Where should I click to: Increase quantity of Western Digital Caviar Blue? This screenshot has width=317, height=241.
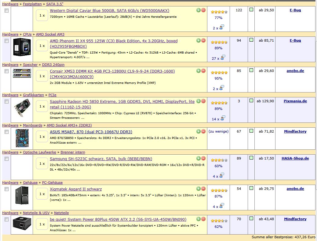click(x=199, y=10)
